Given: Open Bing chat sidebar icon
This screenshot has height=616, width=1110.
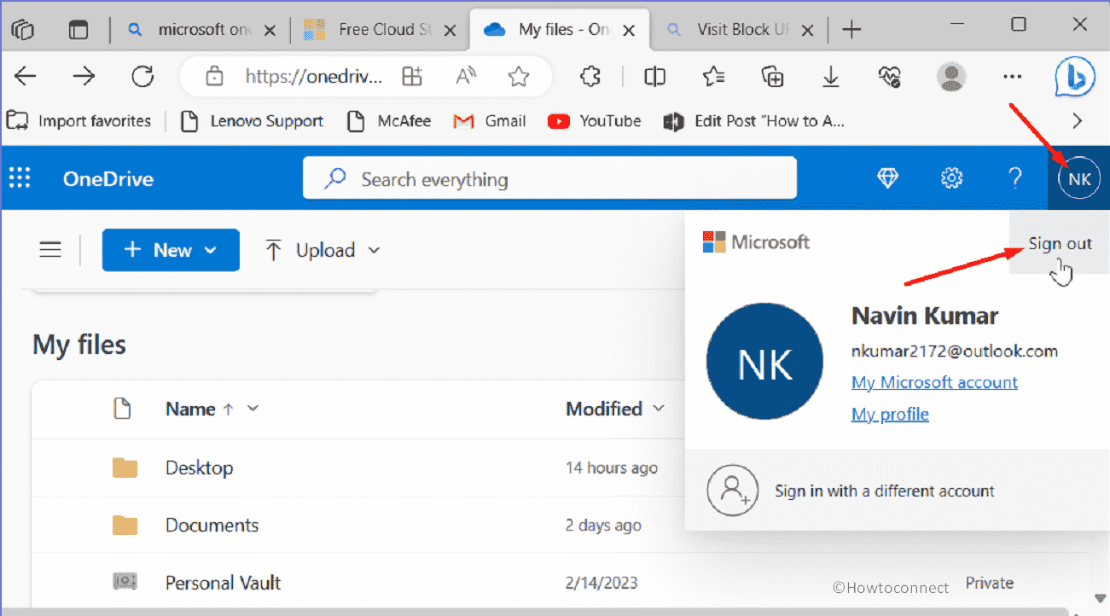Looking at the screenshot, I should [x=1074, y=78].
